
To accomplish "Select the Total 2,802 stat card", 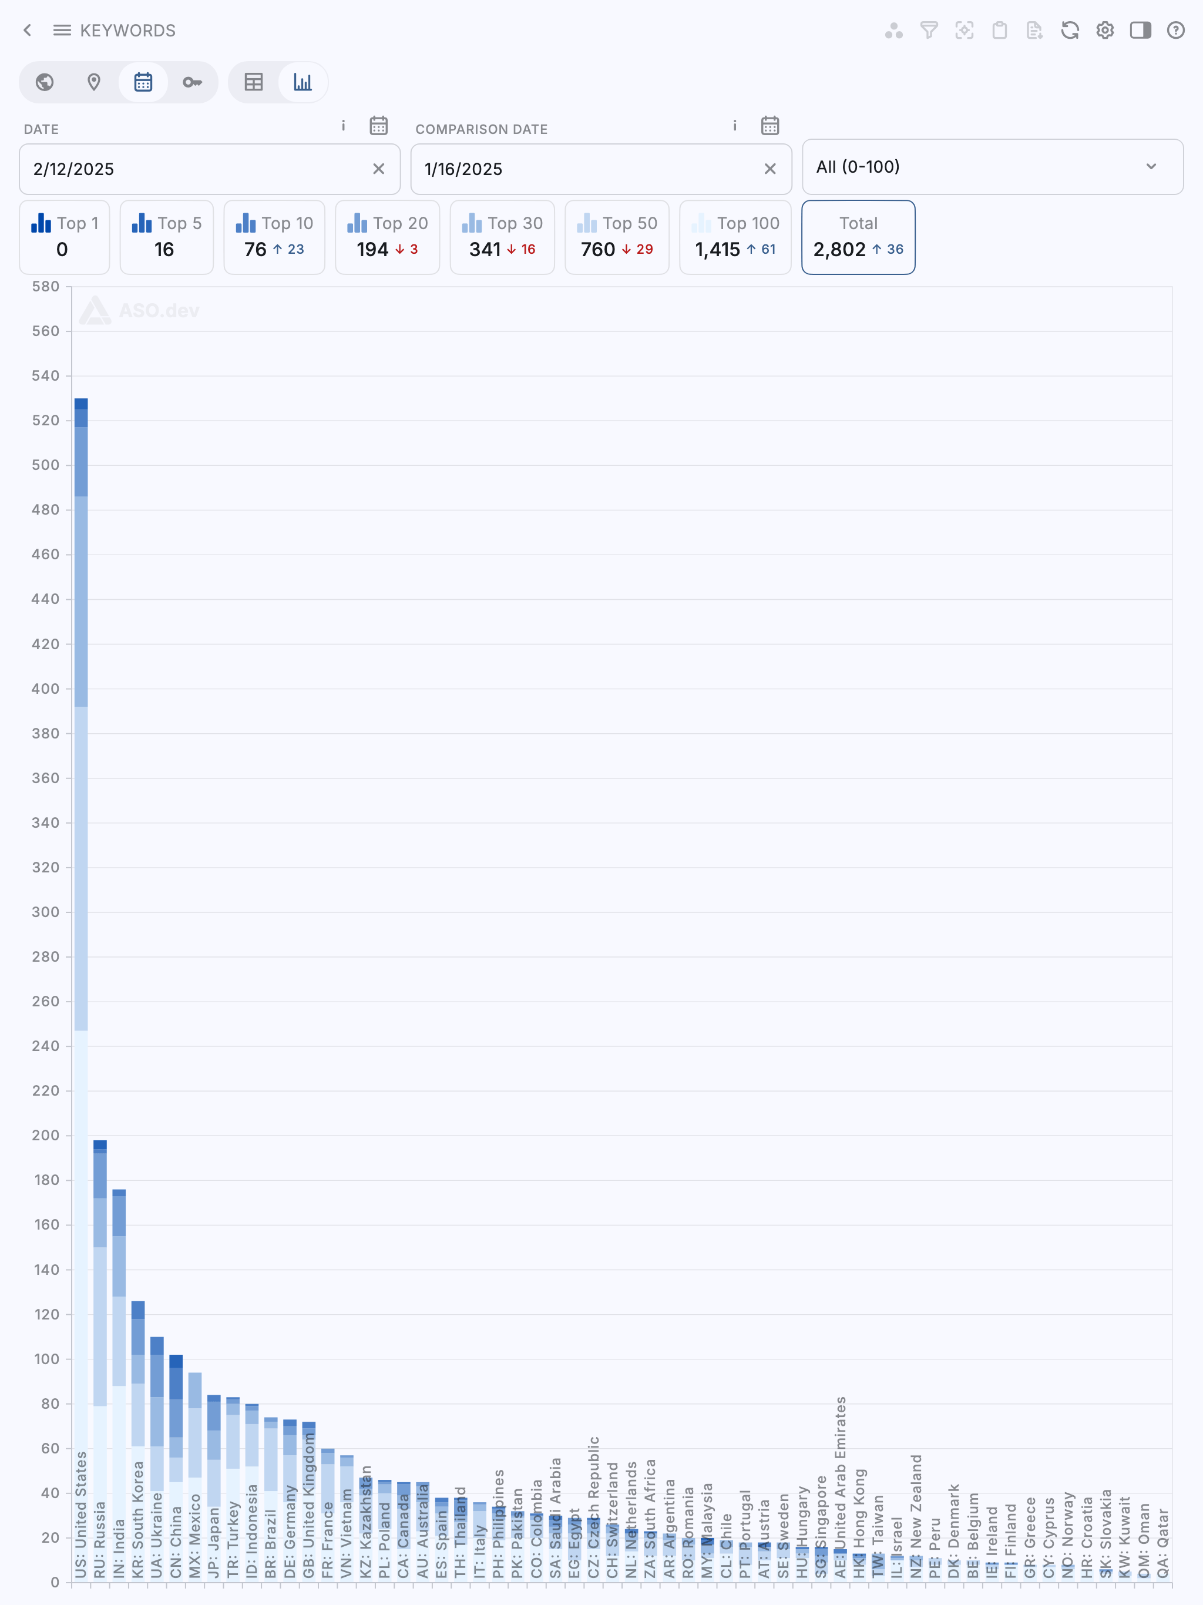I will [x=858, y=237].
